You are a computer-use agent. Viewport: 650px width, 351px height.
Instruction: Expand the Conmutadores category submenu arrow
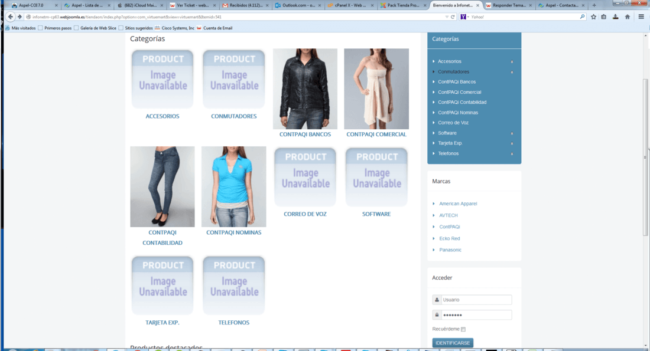pos(512,72)
